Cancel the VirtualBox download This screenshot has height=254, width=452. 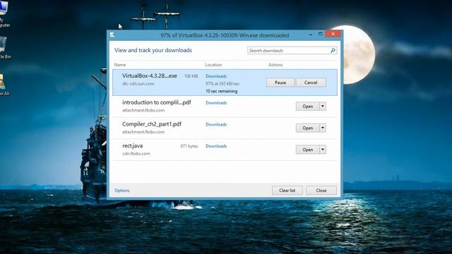[x=311, y=83]
